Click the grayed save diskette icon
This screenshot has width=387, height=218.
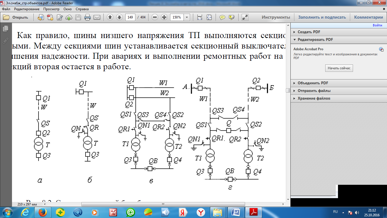78,17
